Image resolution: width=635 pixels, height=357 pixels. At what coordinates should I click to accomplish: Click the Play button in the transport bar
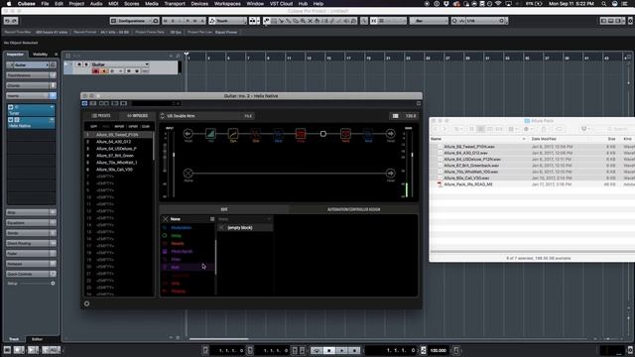341,350
